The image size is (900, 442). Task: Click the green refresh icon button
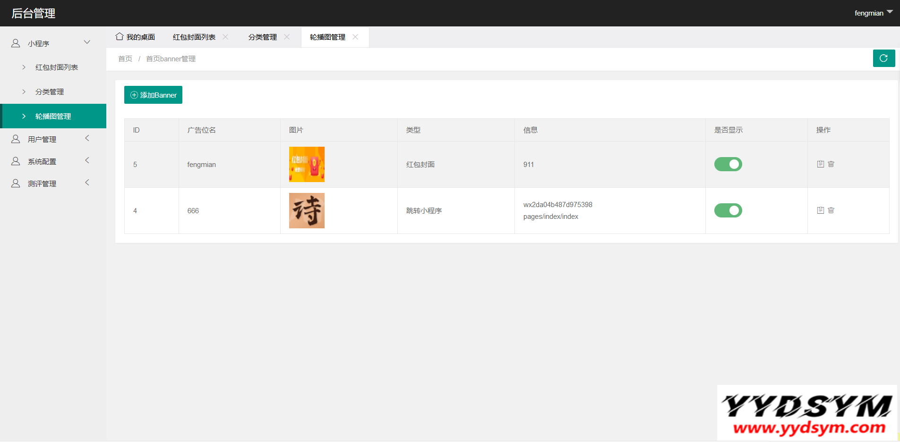coord(883,58)
